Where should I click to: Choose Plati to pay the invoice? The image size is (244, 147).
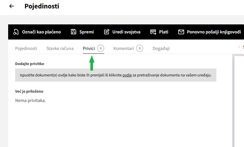[163, 32]
